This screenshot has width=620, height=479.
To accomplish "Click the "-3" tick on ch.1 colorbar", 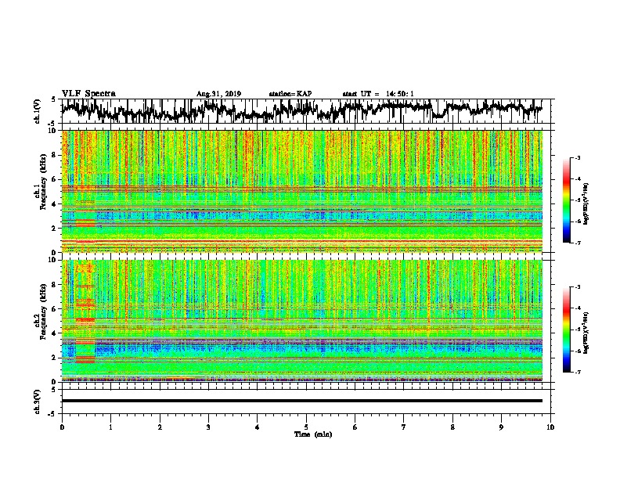I will (577, 157).
